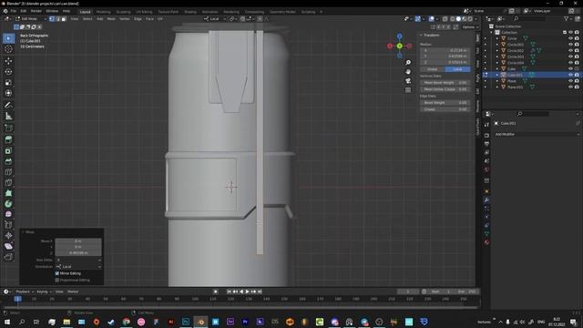This screenshot has height=328, width=583.
Task: Select the Shrink/Fatten tool
Action: (x=8, y=235)
